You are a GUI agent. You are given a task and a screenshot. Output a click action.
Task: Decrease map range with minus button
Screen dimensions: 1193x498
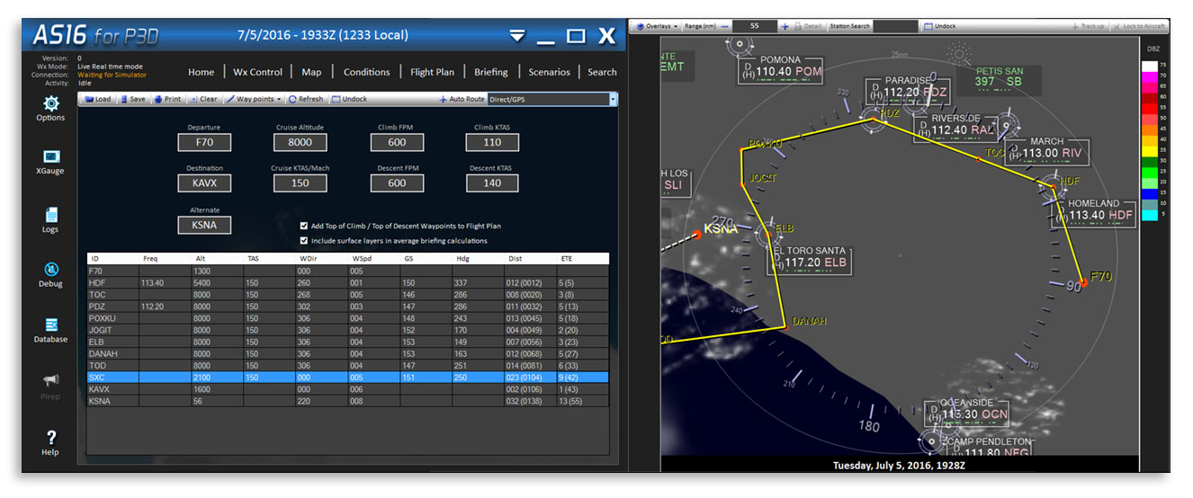(x=724, y=26)
